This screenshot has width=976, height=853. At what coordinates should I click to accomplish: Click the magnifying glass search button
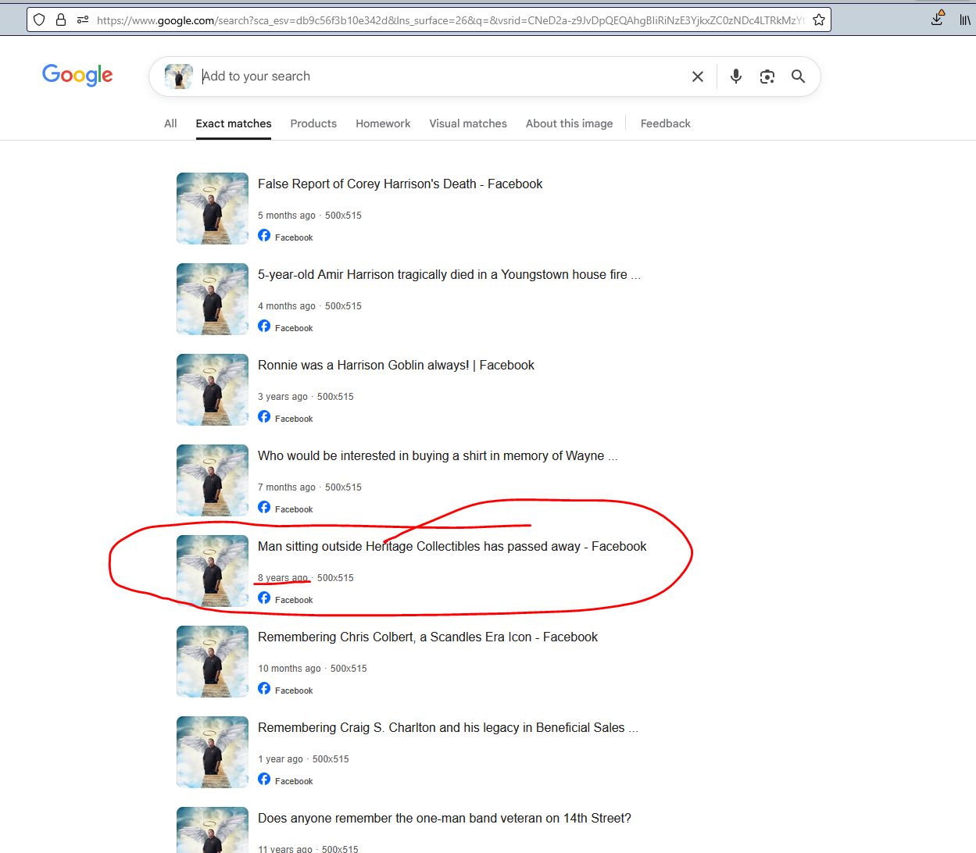coord(798,77)
